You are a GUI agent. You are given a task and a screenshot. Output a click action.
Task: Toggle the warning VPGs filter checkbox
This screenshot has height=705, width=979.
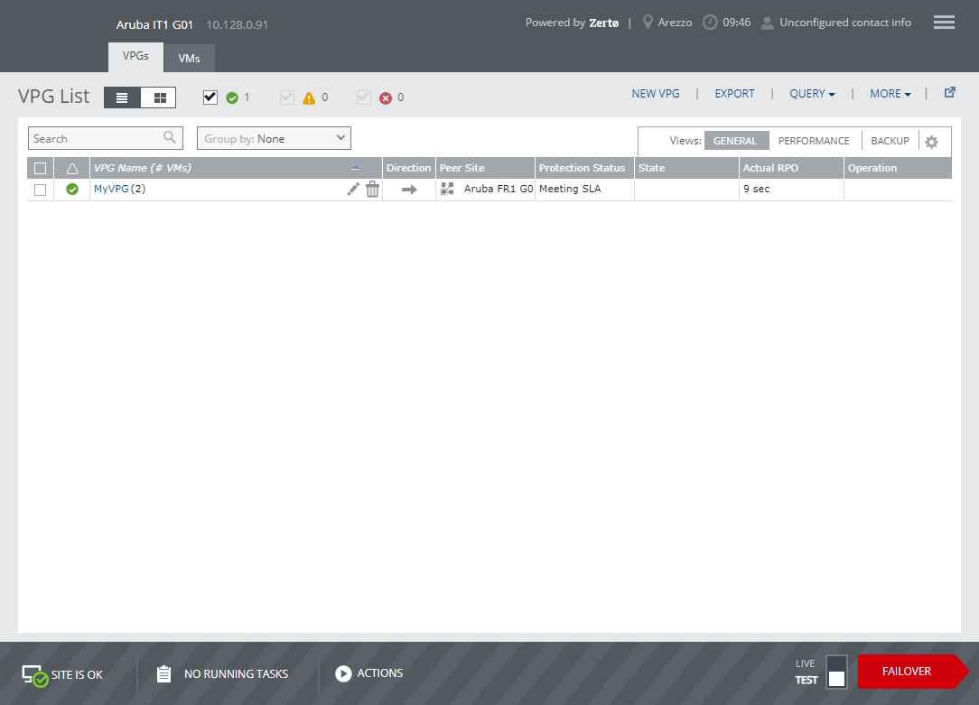coord(287,97)
